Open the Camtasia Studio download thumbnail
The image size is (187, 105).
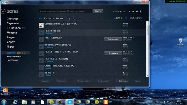point(41,25)
